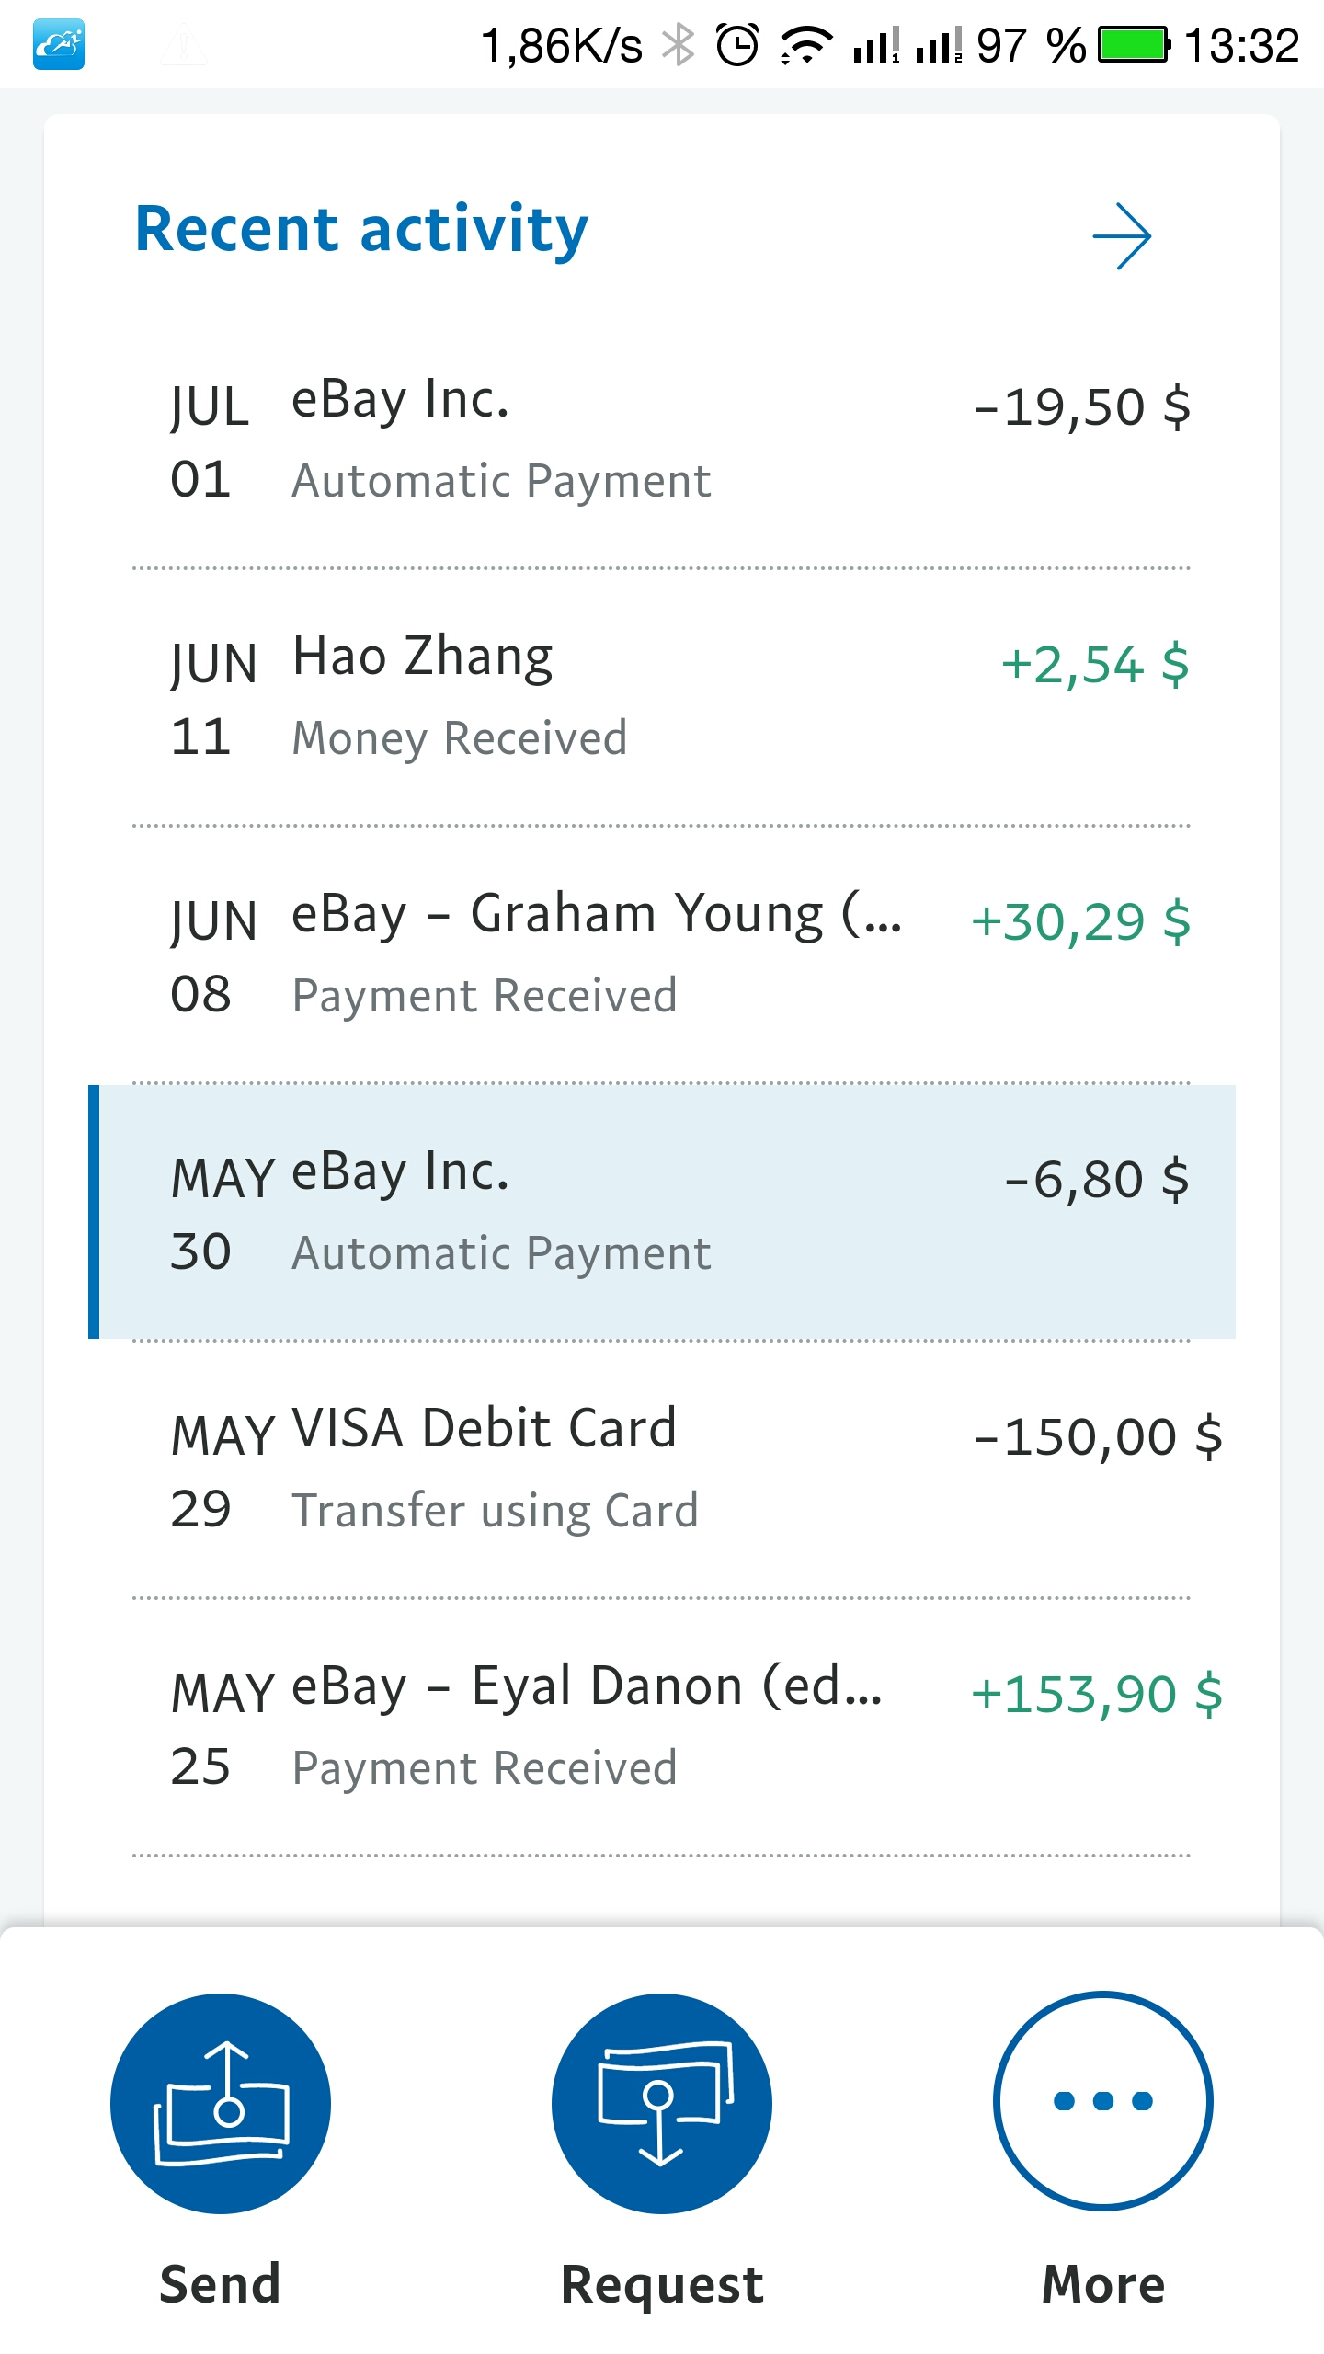Tap the Bluetooth status icon
The height and width of the screenshot is (2354, 1324).
point(679,44)
